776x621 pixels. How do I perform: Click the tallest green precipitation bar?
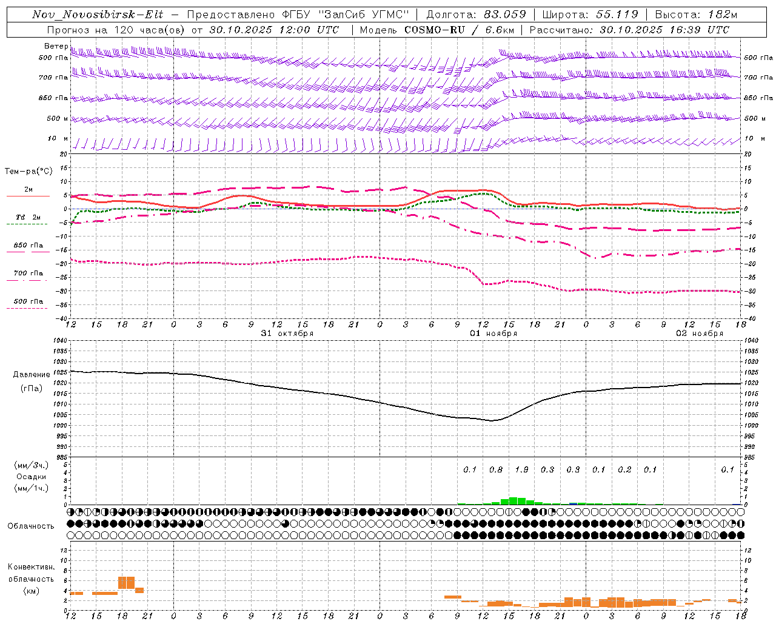pyautogui.click(x=513, y=501)
